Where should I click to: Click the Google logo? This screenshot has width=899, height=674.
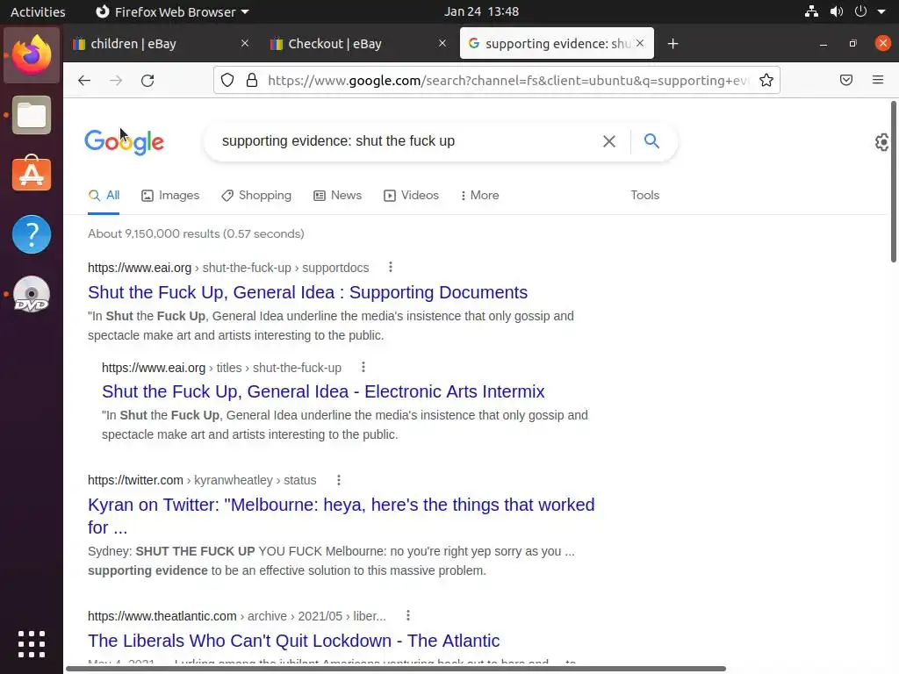tap(125, 141)
